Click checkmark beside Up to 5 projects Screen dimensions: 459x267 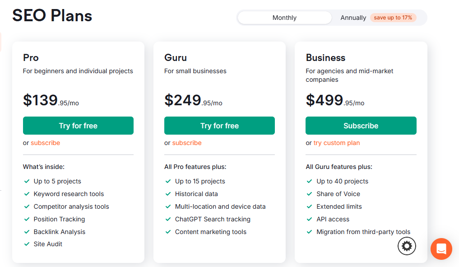pos(27,181)
